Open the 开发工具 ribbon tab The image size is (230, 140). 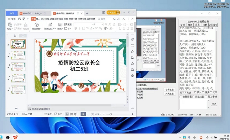(73, 19)
